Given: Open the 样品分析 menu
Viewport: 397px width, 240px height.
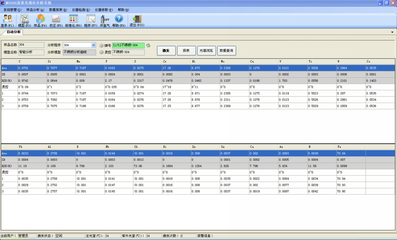Looking at the screenshot, I should (x=35, y=10).
